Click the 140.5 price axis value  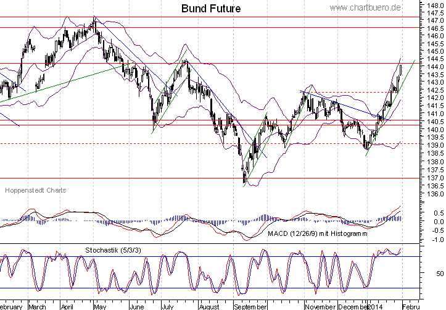pyautogui.click(x=435, y=121)
